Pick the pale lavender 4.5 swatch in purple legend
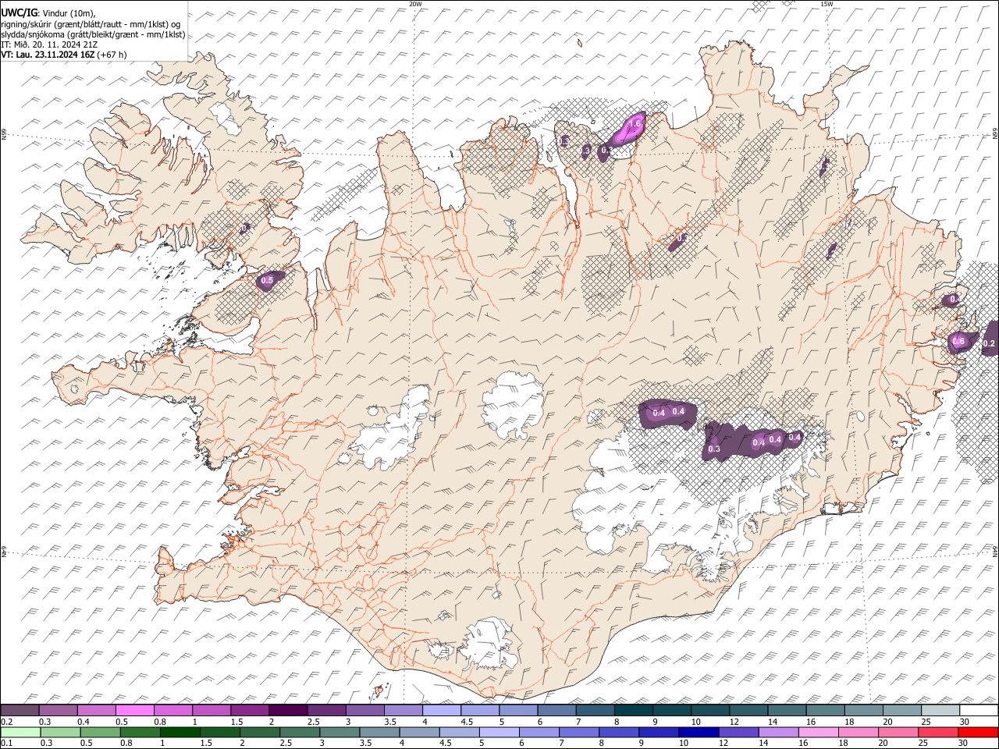999x749 pixels. pos(480,710)
